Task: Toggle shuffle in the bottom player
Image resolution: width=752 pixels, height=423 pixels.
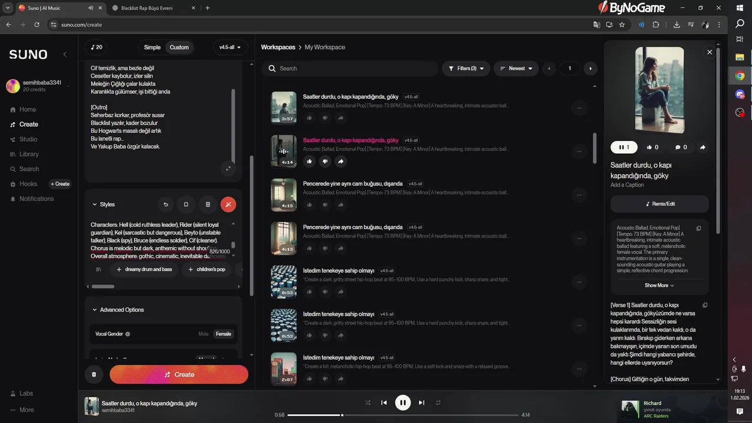Action: [x=368, y=402]
